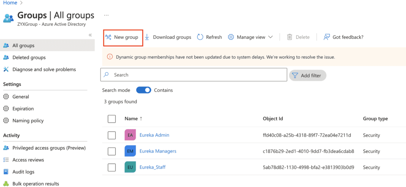406x187 pixels.
Task: Click the Naming policy gear icon
Action: tap(6, 120)
